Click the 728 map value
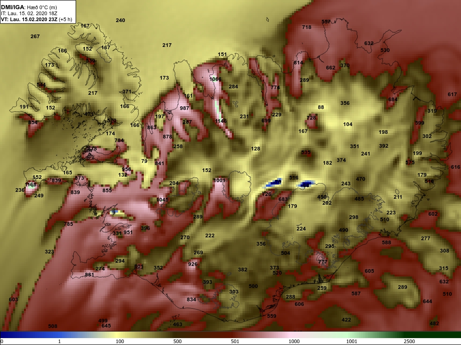Viewport: 461px width, 345px height. [x=311, y=118]
